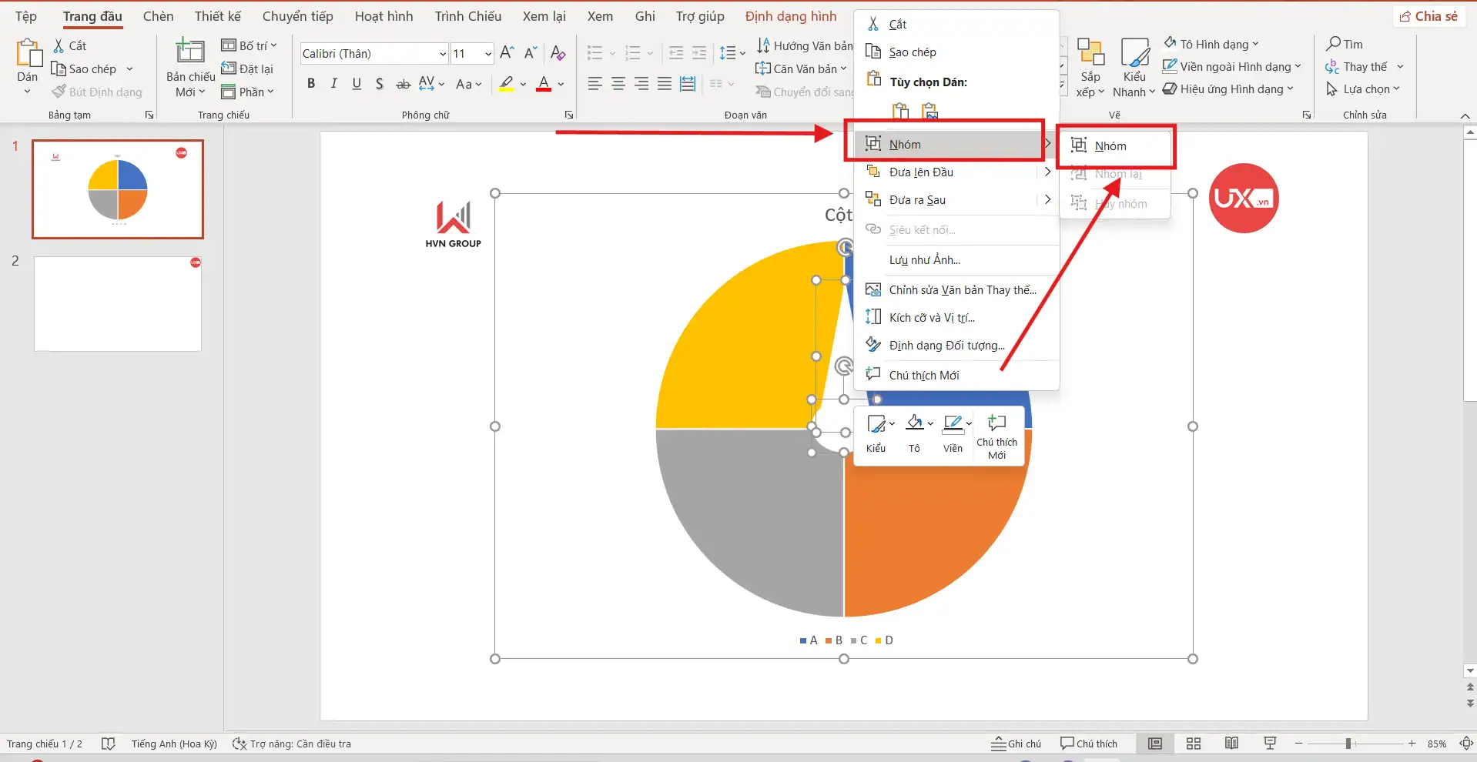The image size is (1477, 762).
Task: Toggle strikethrough text formatting
Action: [x=403, y=84]
